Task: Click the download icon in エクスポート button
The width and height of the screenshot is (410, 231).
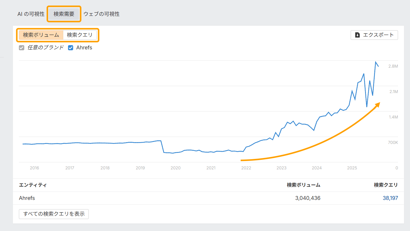Action: tap(357, 35)
